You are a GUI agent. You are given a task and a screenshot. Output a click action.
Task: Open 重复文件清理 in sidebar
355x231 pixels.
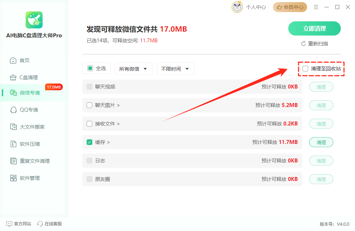pos(34,161)
